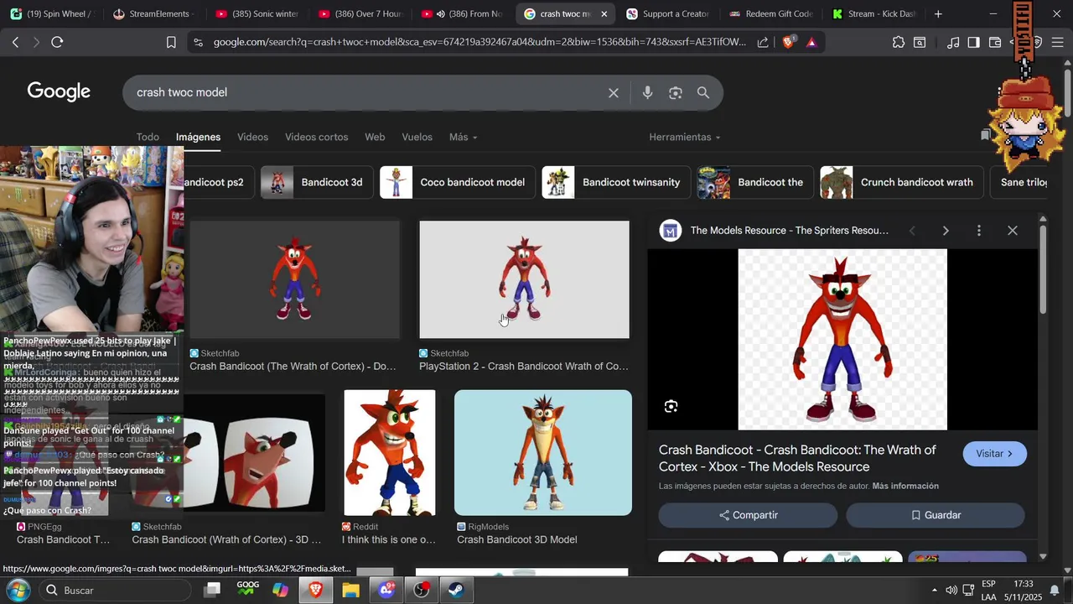Expand the Herramientas tools dropdown
1073x604 pixels.
click(x=684, y=137)
